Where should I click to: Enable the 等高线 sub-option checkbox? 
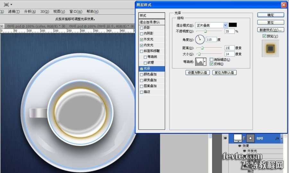(x=145, y=57)
